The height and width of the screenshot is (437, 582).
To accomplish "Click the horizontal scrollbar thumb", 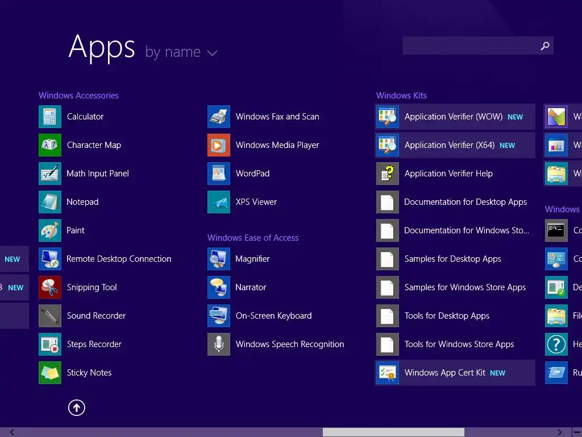I will click(x=393, y=432).
